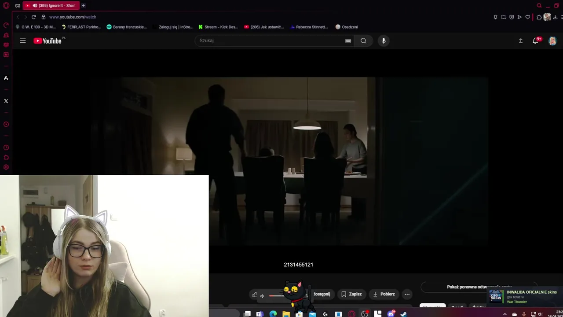Image resolution: width=563 pixels, height=317 pixels.
Task: Focus the address bar URL
Action: pyautogui.click(x=73, y=17)
